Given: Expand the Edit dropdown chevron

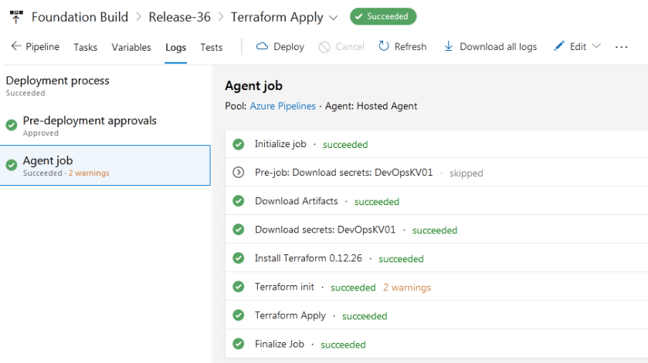Looking at the screenshot, I should click(596, 46).
